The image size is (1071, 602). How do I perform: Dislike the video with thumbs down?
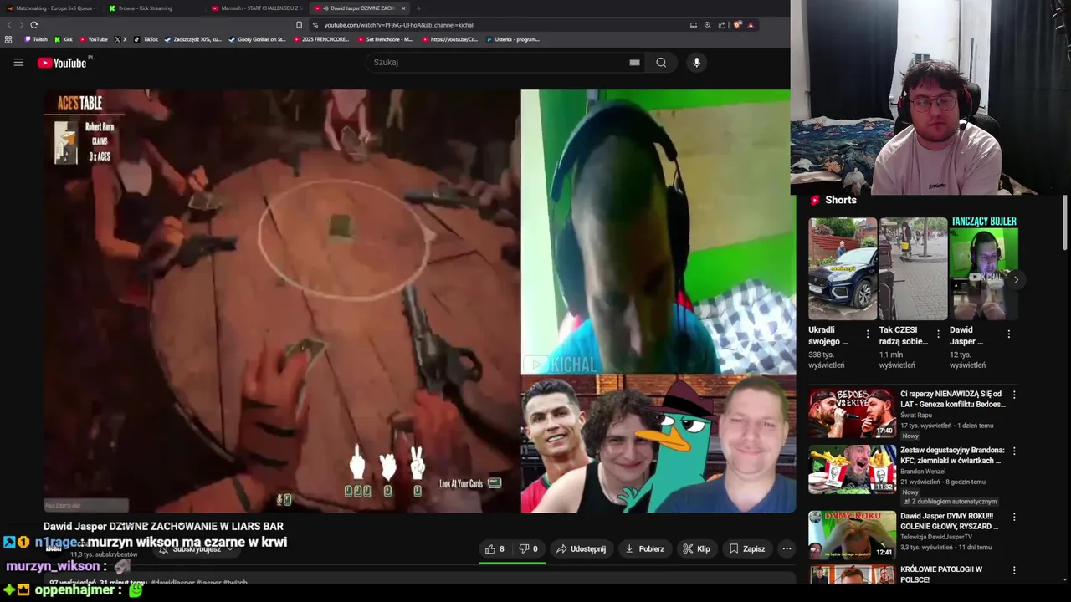[x=528, y=548]
